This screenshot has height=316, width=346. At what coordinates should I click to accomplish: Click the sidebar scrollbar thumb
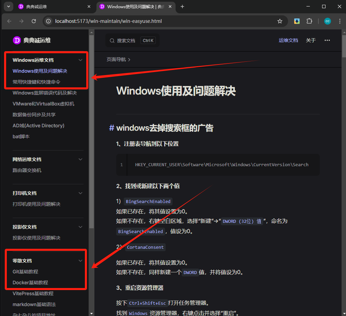tap(91, 132)
